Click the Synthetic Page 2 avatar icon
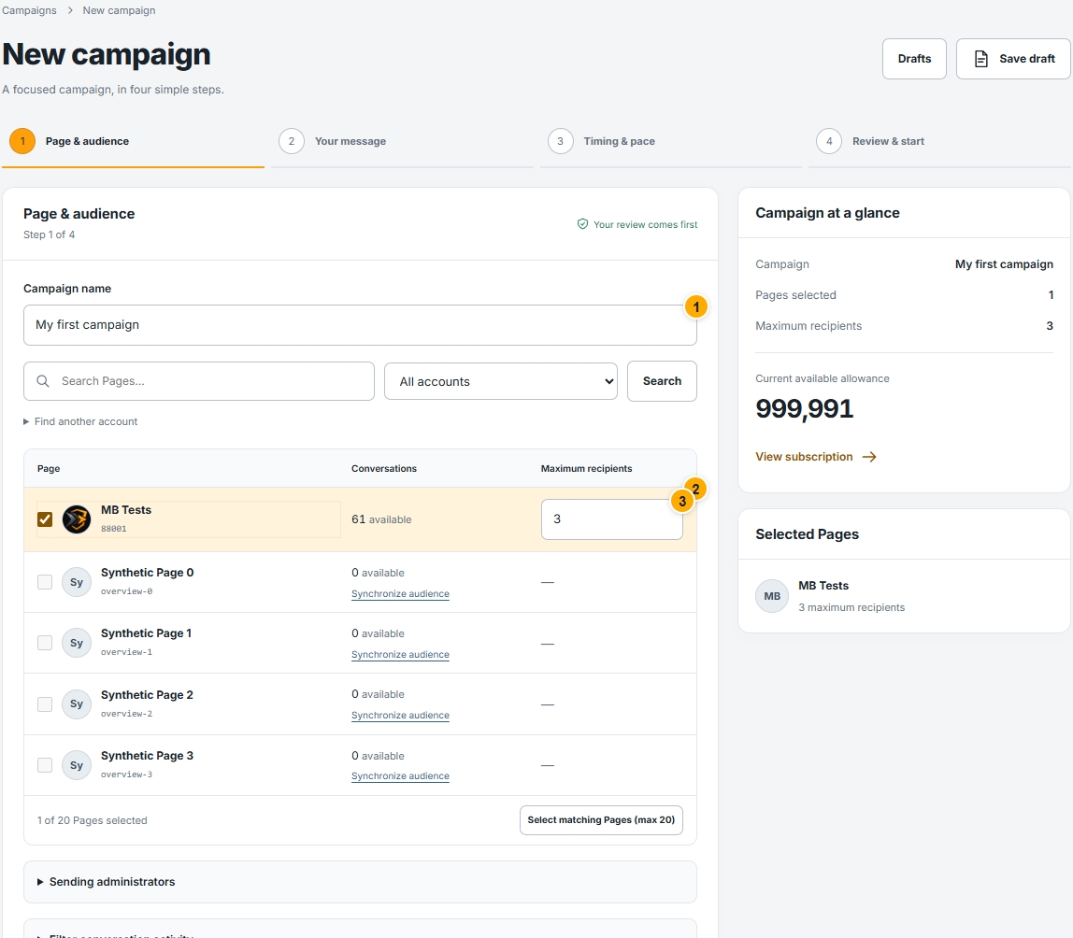 77,704
